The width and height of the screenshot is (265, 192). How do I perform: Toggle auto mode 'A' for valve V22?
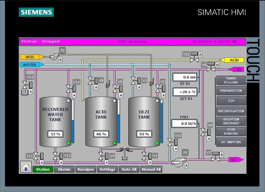[200, 55]
